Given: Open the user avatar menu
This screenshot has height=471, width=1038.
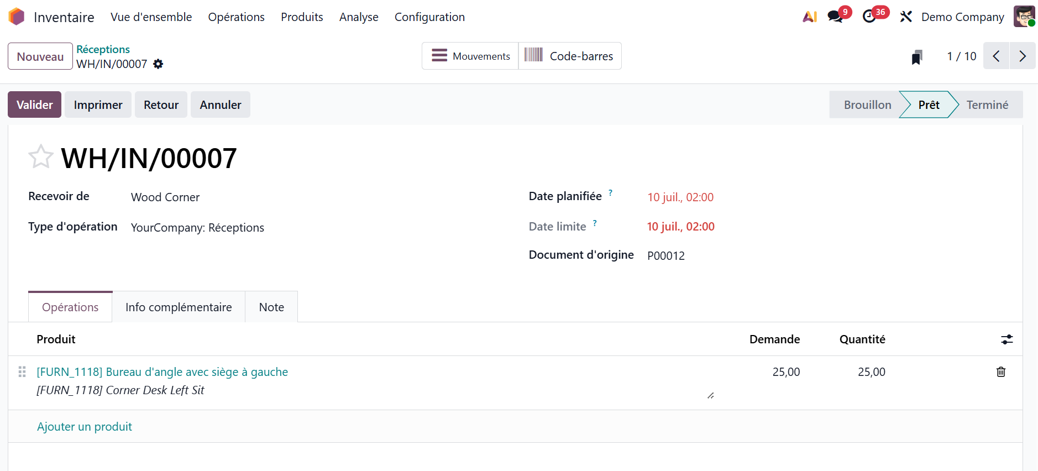Looking at the screenshot, I should [x=1024, y=17].
